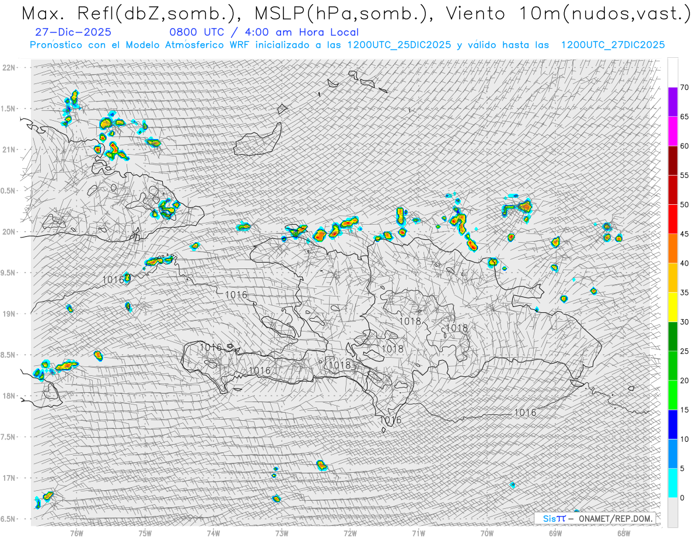The height and width of the screenshot is (541, 700).
Task: Click the dark blue 10–15 dBZ segment
Action: click(x=673, y=424)
